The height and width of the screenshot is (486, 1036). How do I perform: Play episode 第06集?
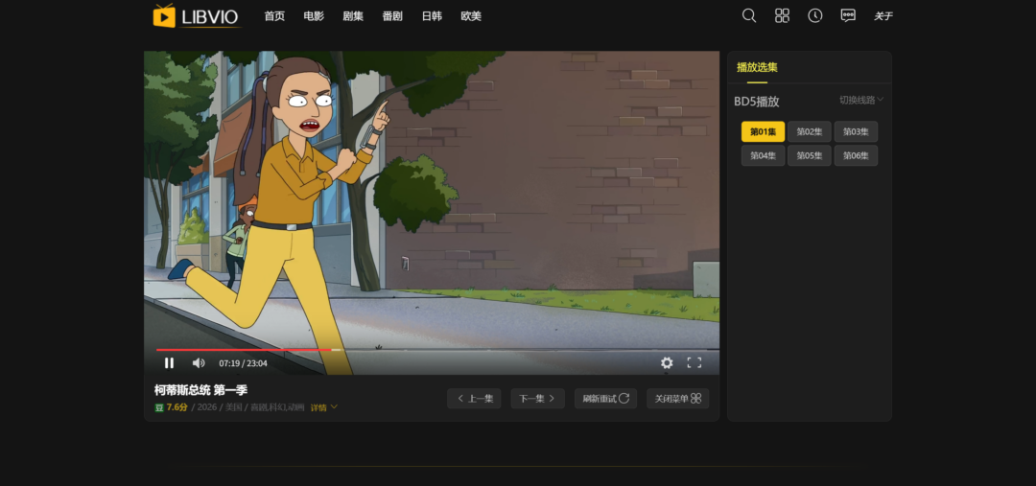click(x=856, y=156)
